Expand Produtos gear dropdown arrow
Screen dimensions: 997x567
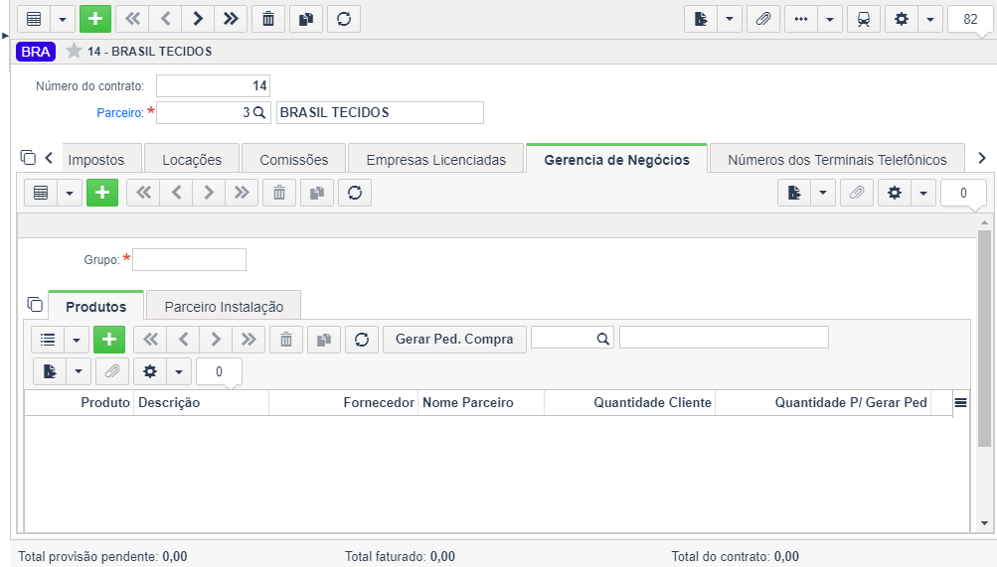pyautogui.click(x=179, y=371)
